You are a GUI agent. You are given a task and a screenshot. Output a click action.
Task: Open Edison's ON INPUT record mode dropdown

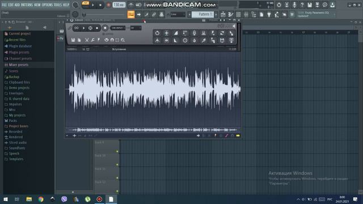pyautogui.click(x=117, y=28)
